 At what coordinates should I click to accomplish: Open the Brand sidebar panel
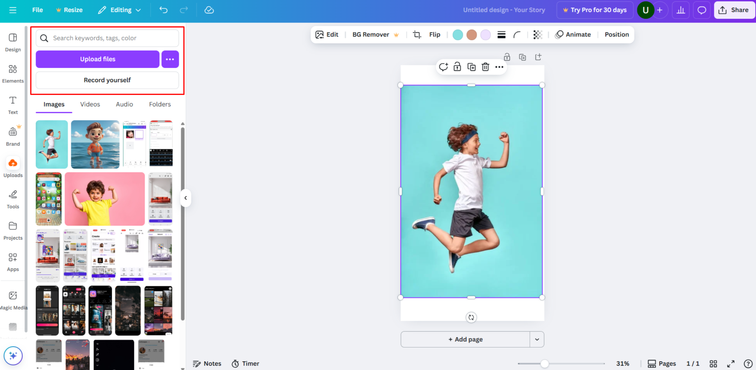pos(13,136)
